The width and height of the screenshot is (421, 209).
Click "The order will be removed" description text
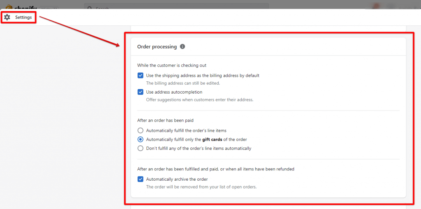201,187
